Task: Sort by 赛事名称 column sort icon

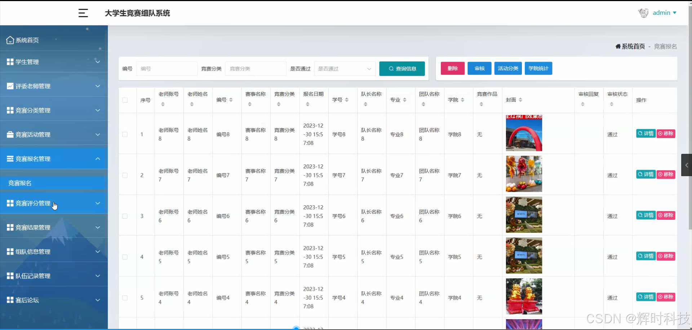Action: [x=250, y=104]
